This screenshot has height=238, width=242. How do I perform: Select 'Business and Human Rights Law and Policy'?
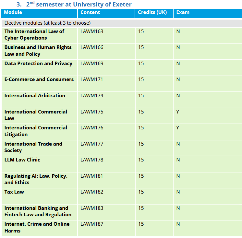pyautogui.click(x=38, y=51)
